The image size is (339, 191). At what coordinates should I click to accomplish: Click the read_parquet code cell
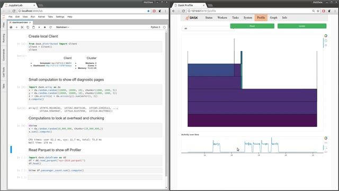(95, 160)
